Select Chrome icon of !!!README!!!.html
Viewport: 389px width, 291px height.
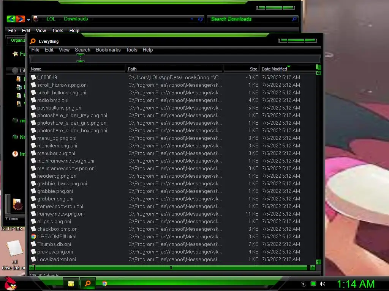click(x=33, y=236)
